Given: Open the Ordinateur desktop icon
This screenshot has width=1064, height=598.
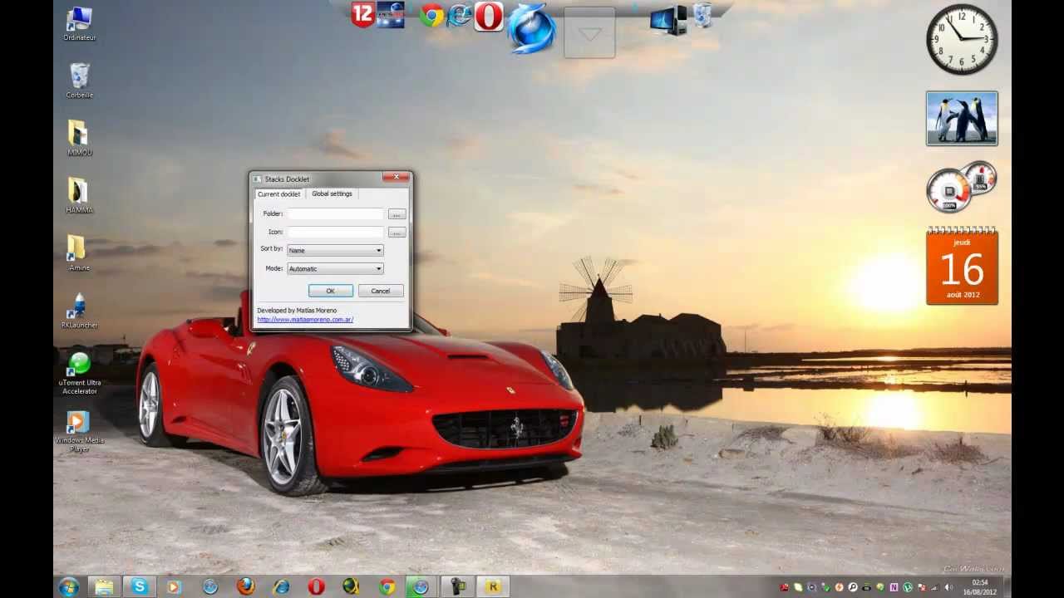Looking at the screenshot, I should (x=79, y=24).
